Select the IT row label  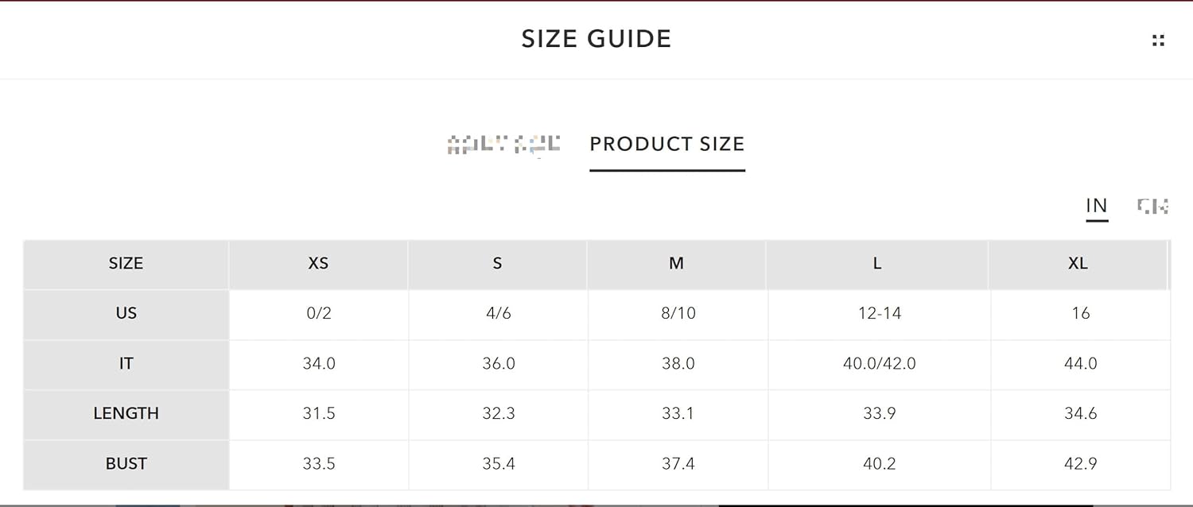(126, 364)
